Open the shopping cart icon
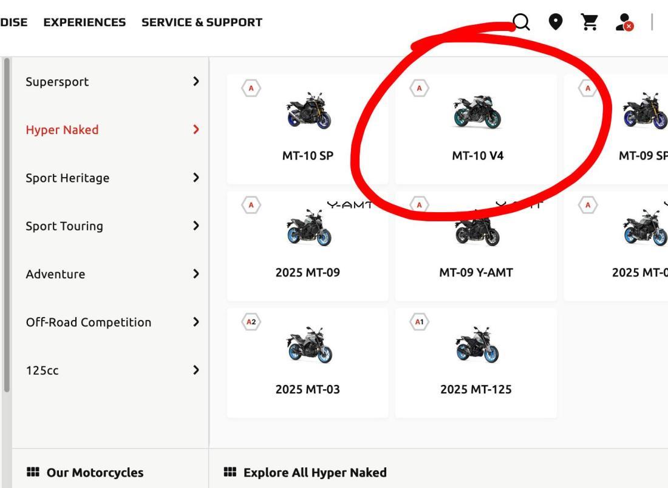The width and height of the screenshot is (668, 488). coord(589,22)
